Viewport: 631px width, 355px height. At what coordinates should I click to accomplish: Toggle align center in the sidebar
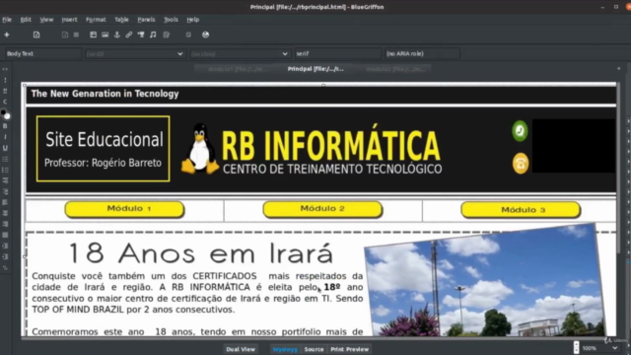(x=5, y=213)
